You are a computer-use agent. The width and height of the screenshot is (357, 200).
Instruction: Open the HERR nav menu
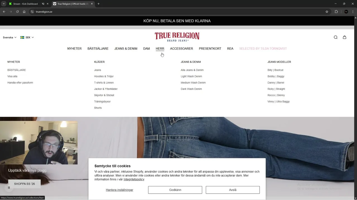[160, 49]
